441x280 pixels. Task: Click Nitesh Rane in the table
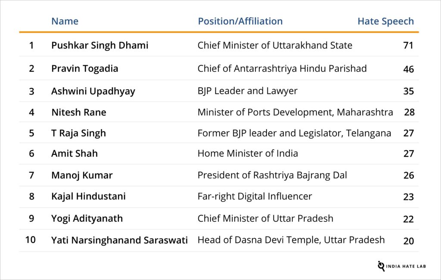pos(78,112)
